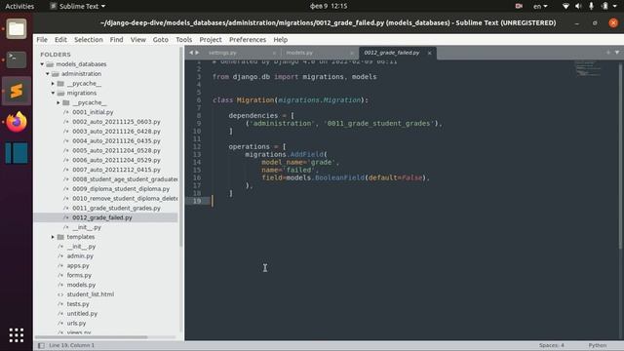Expand __pycache__ inside migrations
This screenshot has height=351, width=624.
point(58,102)
